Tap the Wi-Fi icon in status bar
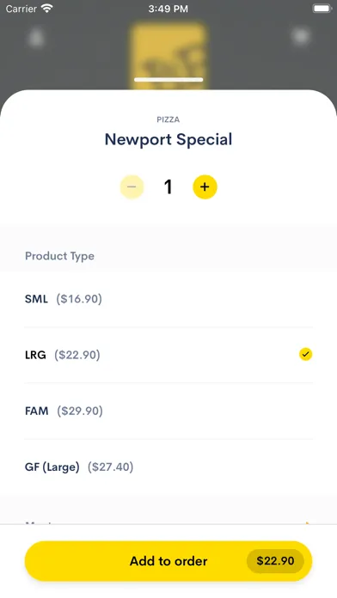 (47, 9)
